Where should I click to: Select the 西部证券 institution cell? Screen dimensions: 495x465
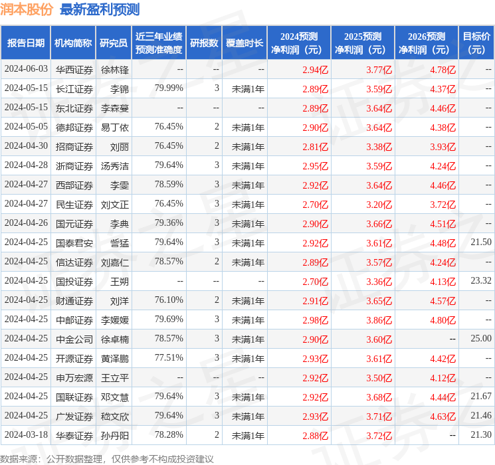[x=74, y=185]
